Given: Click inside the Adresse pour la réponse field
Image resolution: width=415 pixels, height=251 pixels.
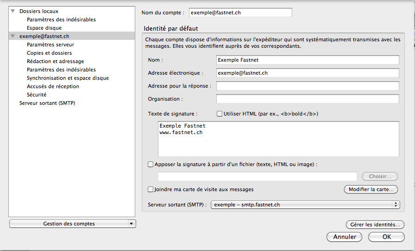Looking at the screenshot, I should pyautogui.click(x=308, y=86).
